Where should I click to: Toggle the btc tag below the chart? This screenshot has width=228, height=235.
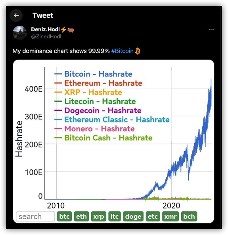click(x=64, y=216)
